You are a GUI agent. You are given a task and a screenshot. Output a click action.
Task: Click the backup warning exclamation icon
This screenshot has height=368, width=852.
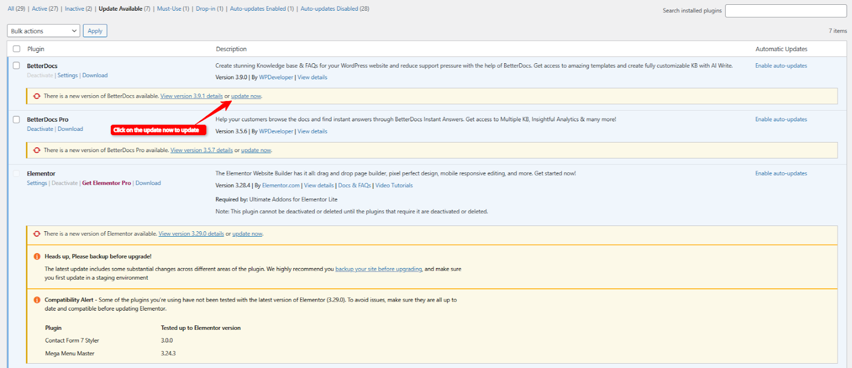point(37,256)
